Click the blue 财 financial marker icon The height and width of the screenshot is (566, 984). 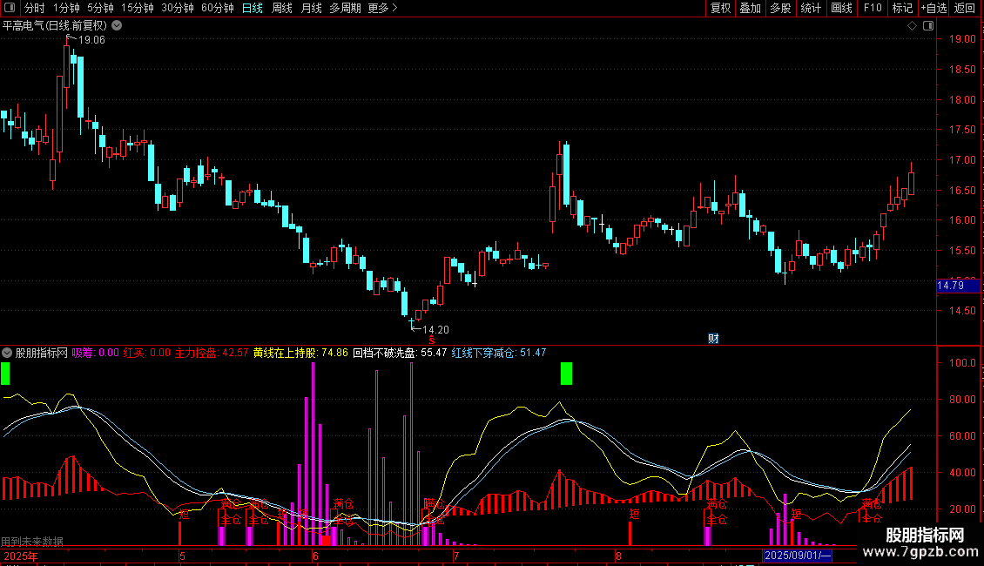point(712,339)
